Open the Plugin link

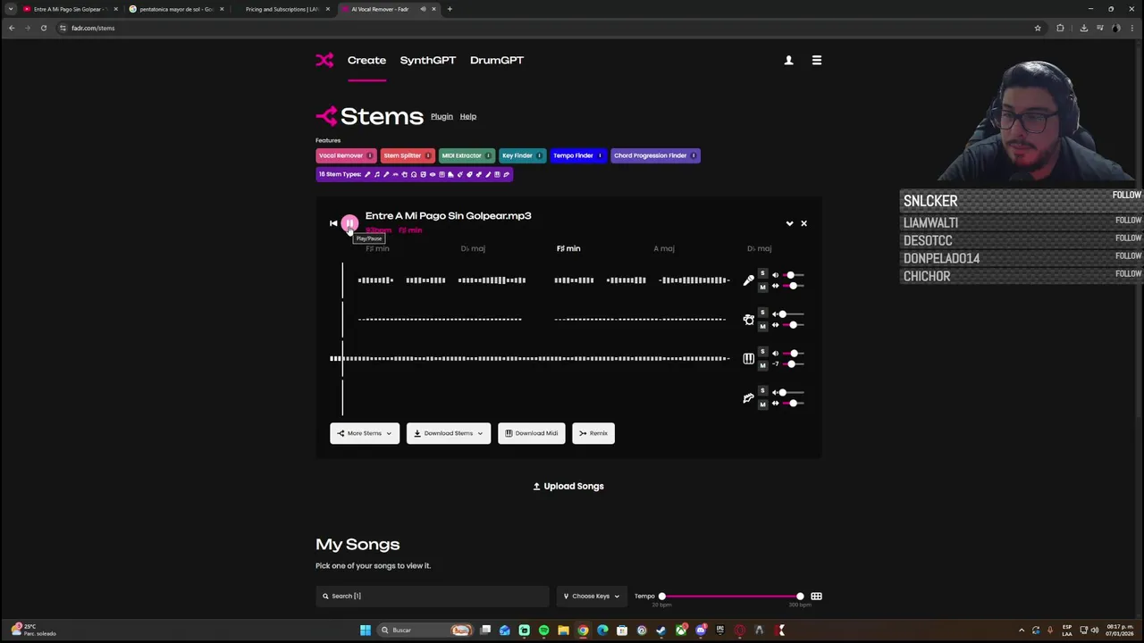pos(442,116)
